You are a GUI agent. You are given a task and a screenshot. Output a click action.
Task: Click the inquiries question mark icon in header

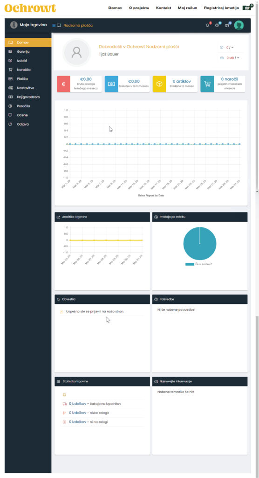217,25
